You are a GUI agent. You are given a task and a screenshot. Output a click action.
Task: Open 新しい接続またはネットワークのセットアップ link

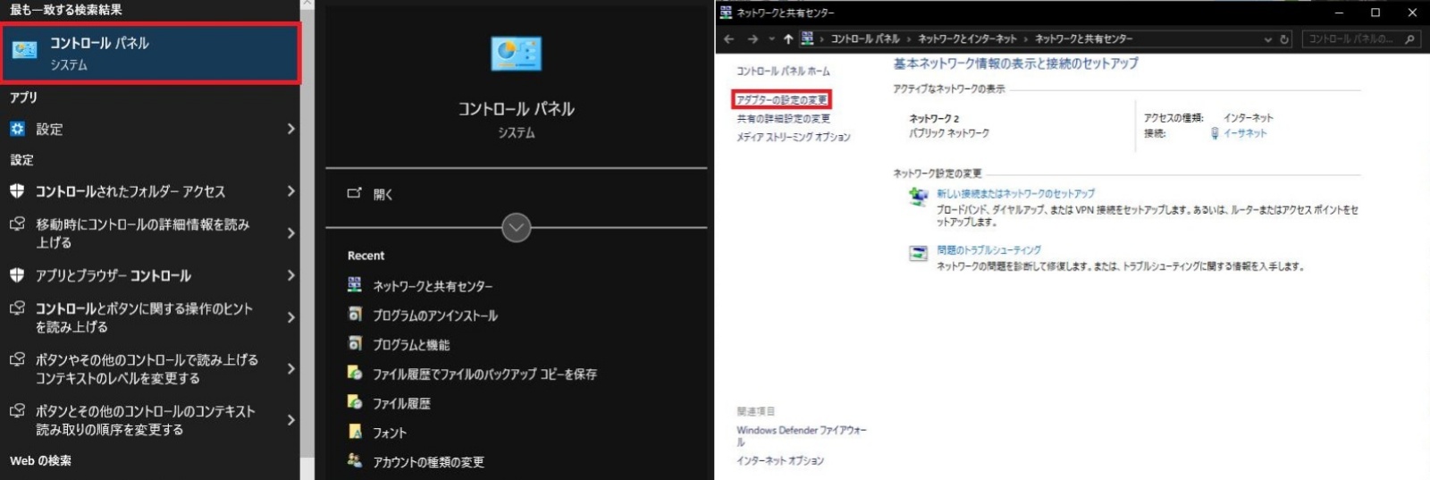click(1015, 193)
